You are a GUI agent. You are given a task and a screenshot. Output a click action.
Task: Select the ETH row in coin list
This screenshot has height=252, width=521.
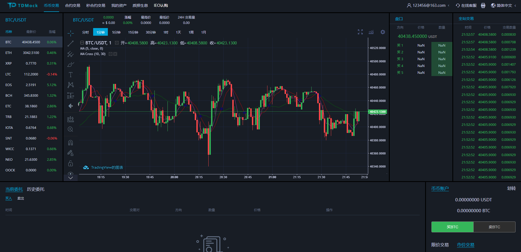[x=31, y=53]
